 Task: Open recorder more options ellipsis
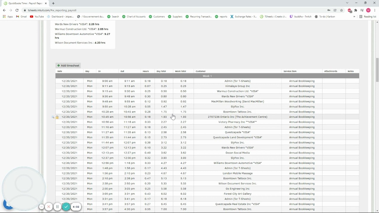[41, 207]
